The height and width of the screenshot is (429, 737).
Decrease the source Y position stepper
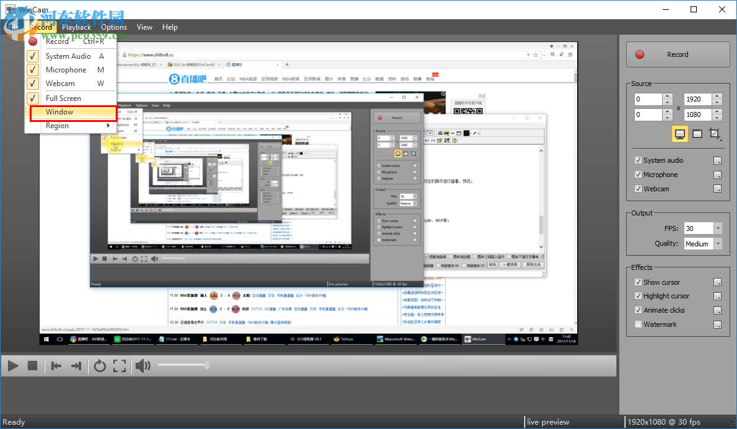668,118
